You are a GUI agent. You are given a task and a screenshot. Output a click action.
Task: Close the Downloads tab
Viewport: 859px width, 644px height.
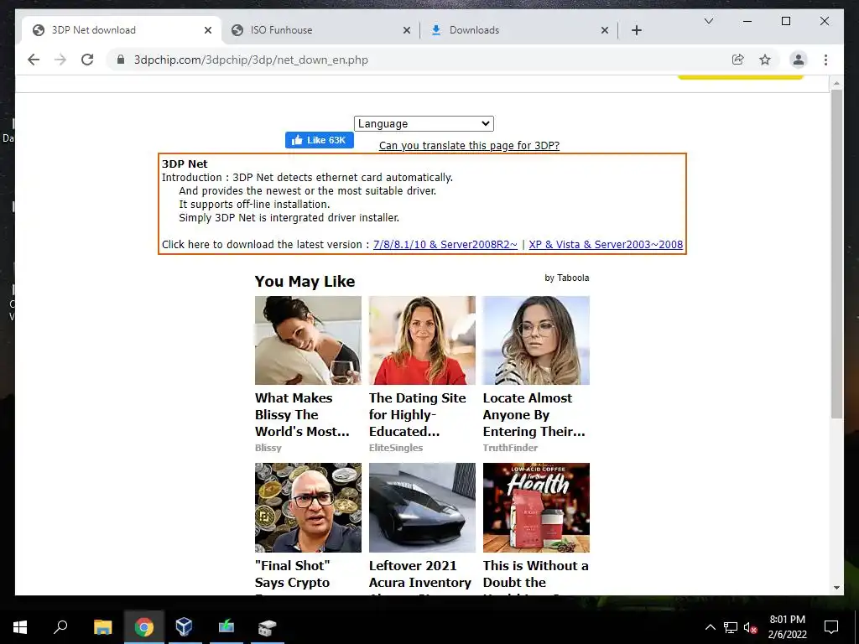604,30
